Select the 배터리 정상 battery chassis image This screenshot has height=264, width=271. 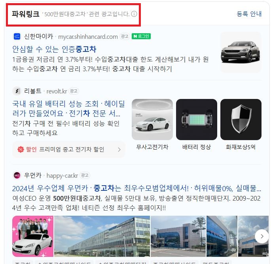[197, 120]
